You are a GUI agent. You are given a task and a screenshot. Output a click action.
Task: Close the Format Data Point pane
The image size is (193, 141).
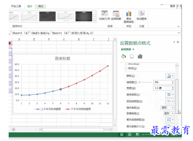178,42
